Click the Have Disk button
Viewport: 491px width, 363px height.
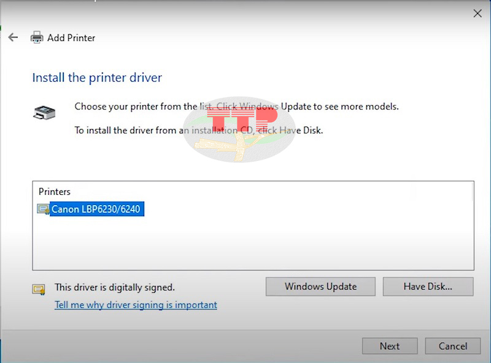click(428, 286)
